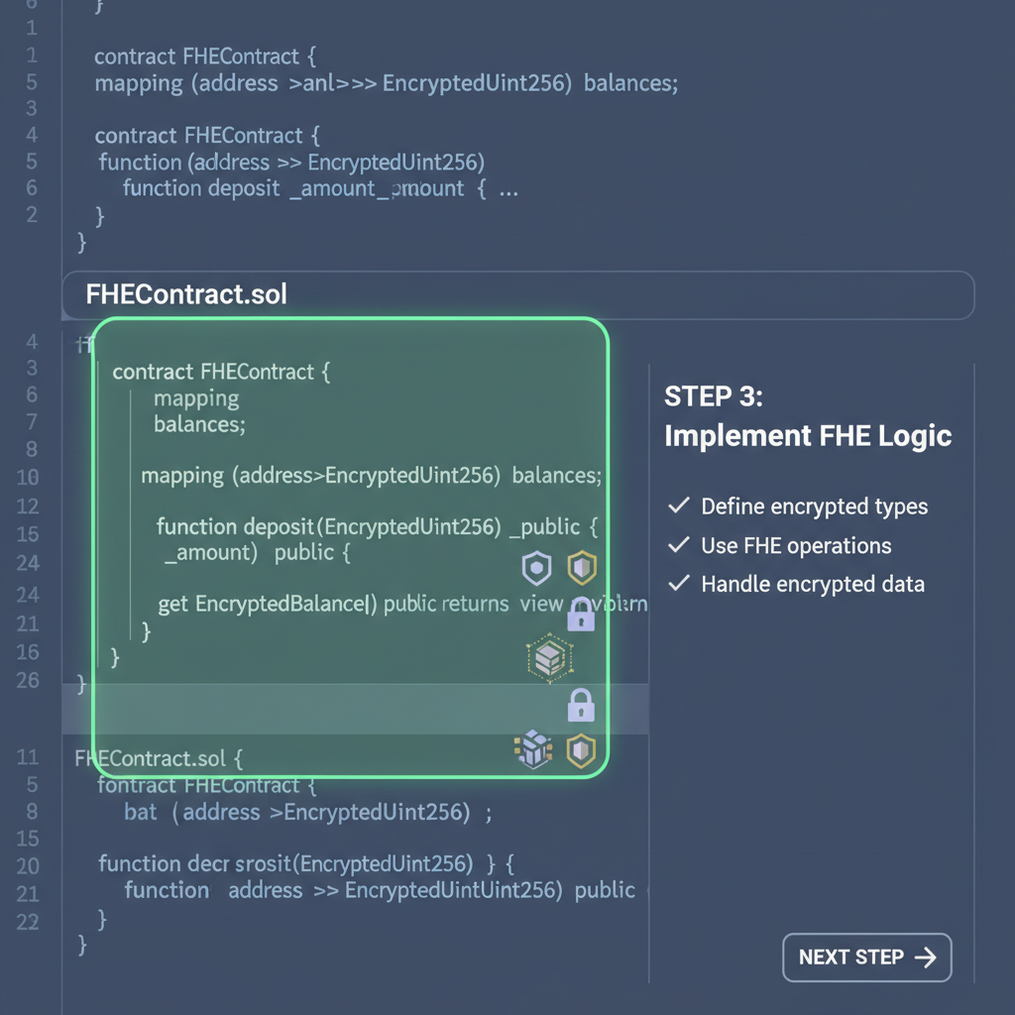Select the hexagon shield security icon
This screenshot has height=1015, width=1015.
pyautogui.click(x=535, y=567)
